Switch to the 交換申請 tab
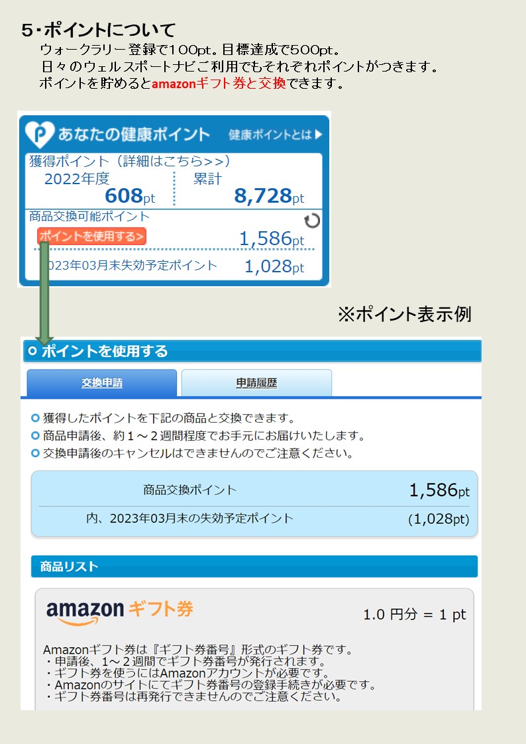The width and height of the screenshot is (526, 744). tap(102, 383)
